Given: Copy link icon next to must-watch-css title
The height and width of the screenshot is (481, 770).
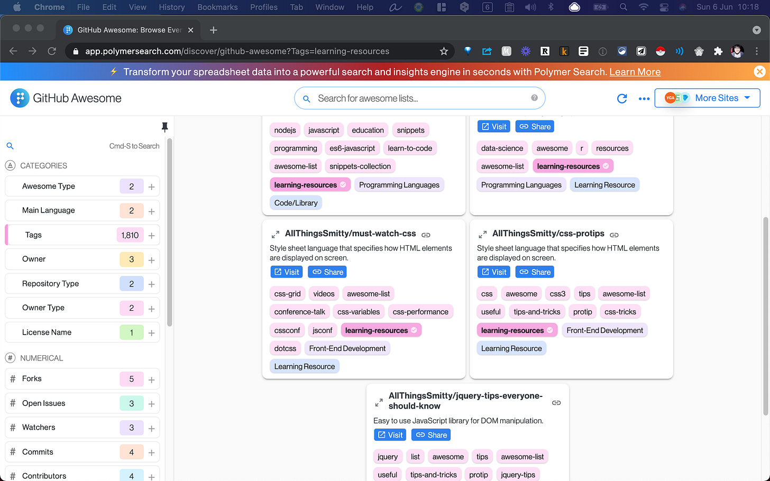Looking at the screenshot, I should tap(426, 235).
